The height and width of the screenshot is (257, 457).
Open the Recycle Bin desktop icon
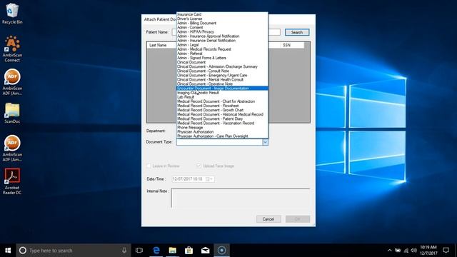click(12, 14)
